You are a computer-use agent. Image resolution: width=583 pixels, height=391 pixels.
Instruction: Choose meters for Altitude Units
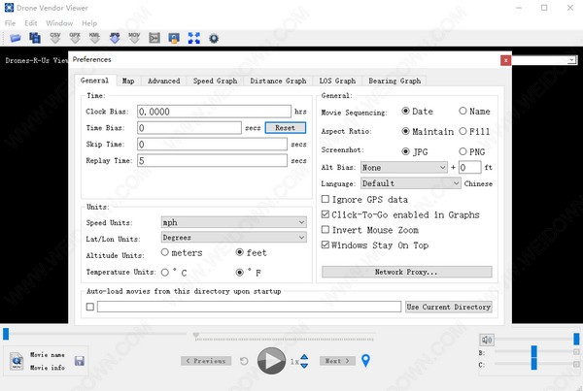click(168, 253)
